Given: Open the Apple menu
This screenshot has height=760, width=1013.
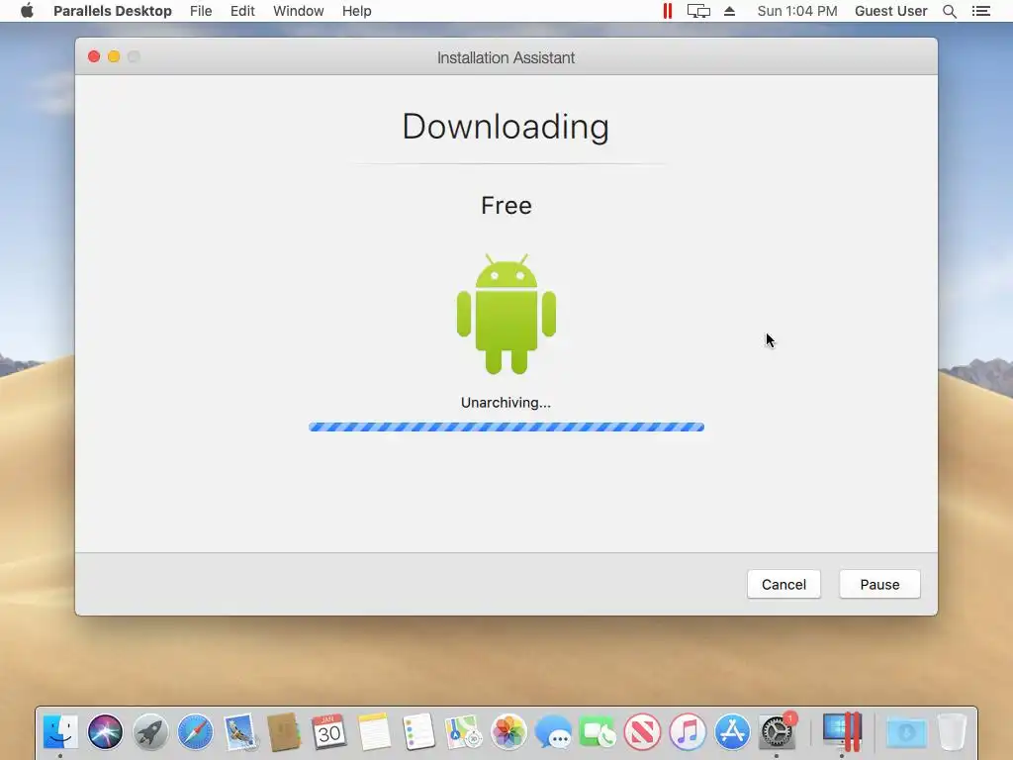Looking at the screenshot, I should [27, 11].
